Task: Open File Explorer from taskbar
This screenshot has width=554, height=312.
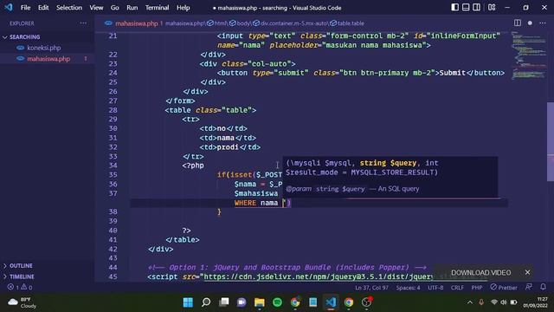Action: tap(260, 302)
